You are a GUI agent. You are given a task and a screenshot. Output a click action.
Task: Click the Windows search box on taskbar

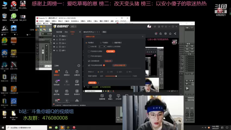(x=27, y=127)
